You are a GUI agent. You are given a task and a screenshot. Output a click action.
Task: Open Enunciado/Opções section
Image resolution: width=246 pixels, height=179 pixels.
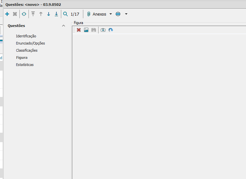[30, 43]
